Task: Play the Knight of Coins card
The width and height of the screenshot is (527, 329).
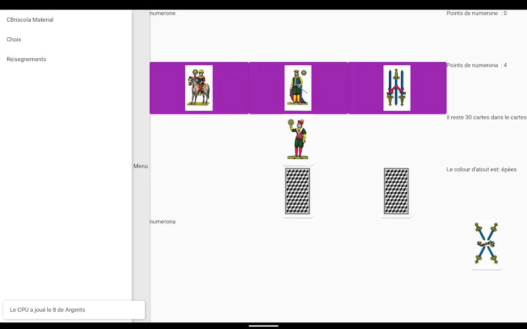Action: tap(199, 88)
